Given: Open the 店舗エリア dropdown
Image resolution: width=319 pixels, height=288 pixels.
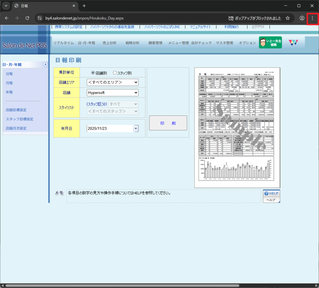Looking at the screenshot, I should click(x=112, y=82).
